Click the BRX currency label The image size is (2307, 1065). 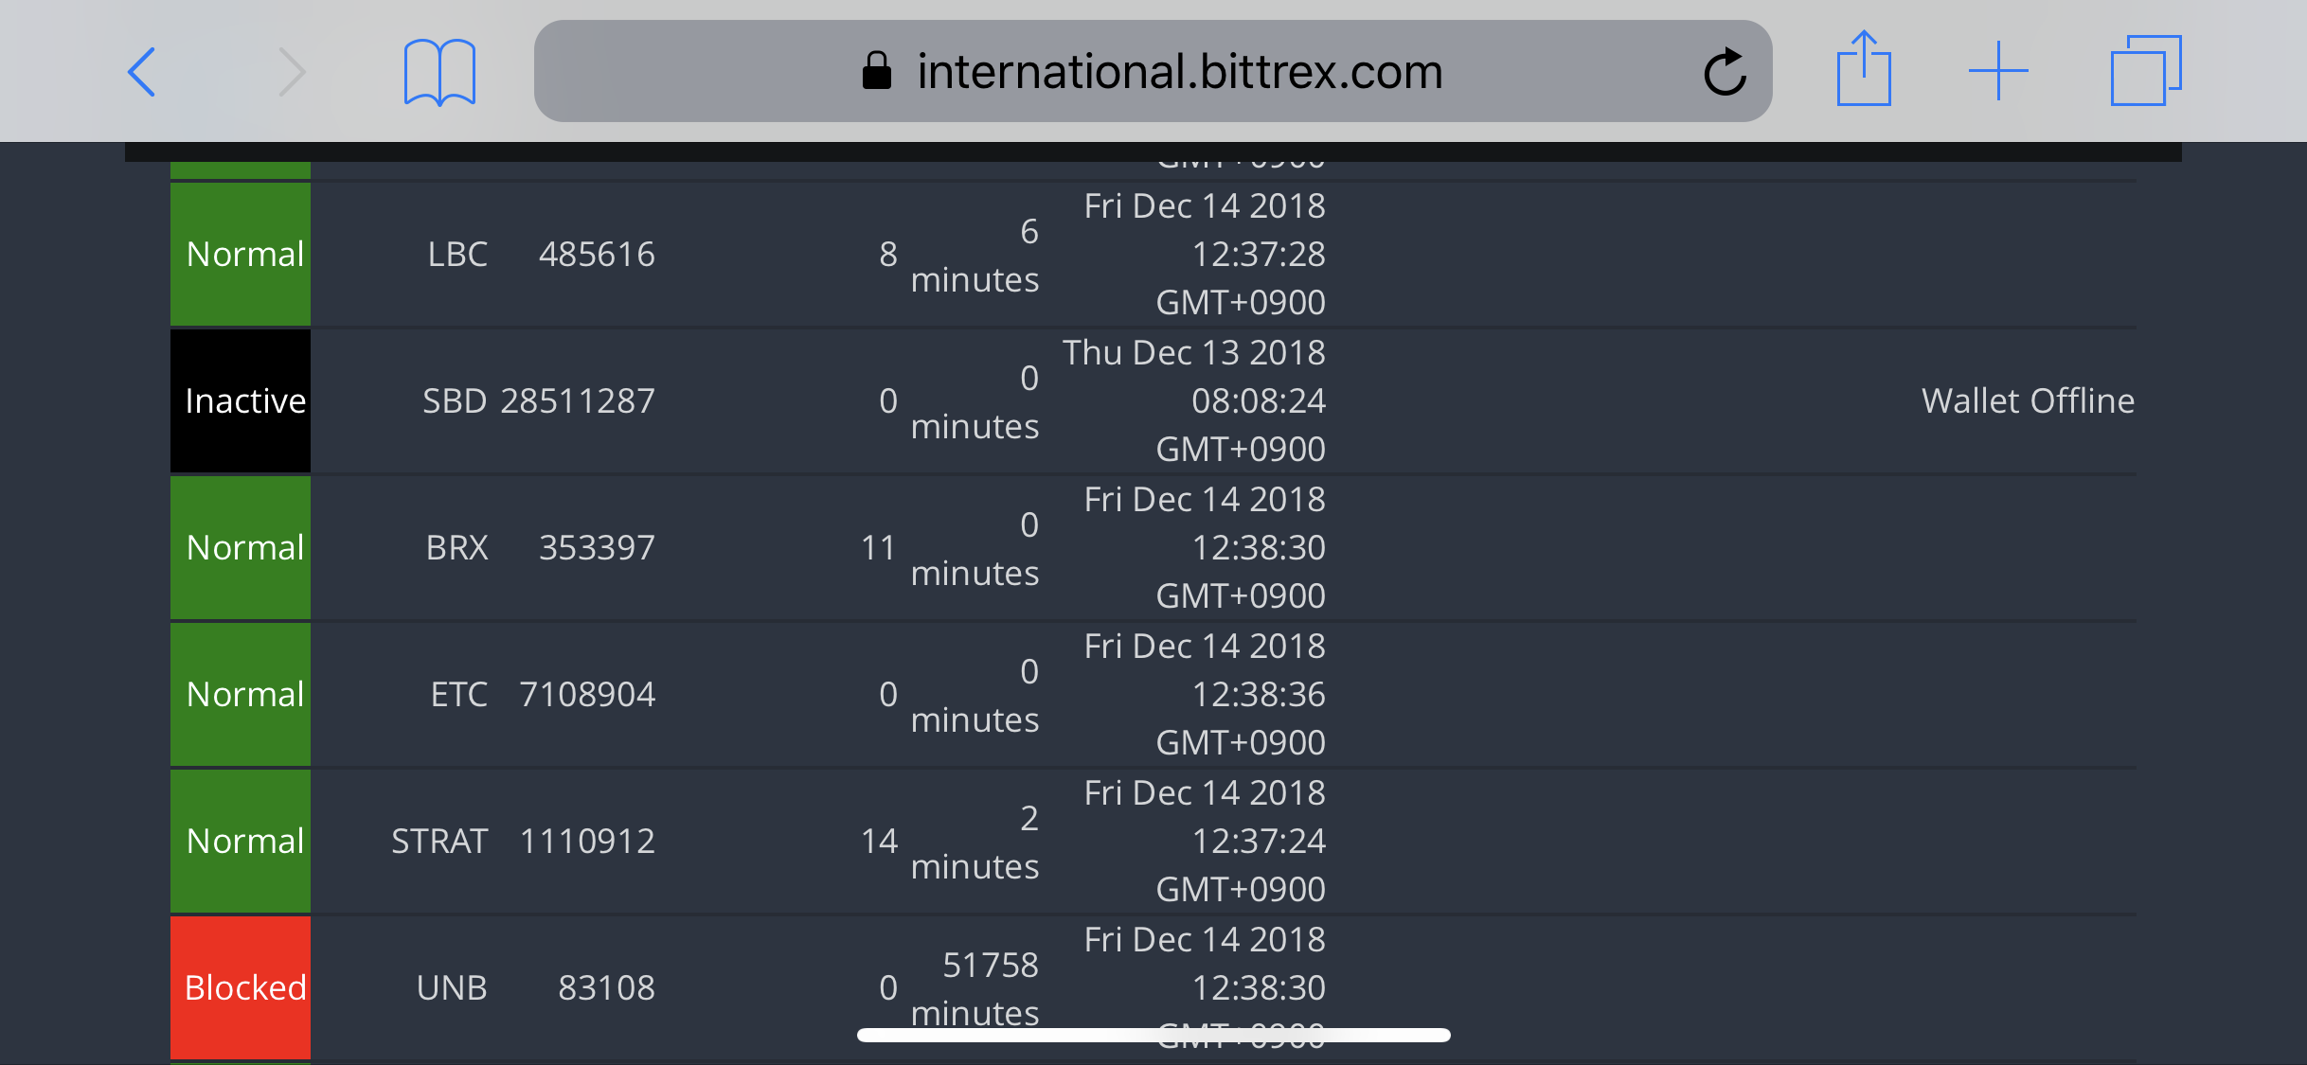coord(456,548)
